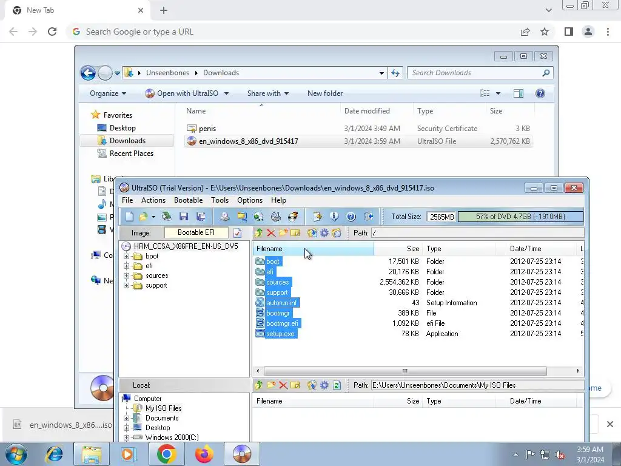The image size is (621, 466).
Task: Click the blue info icon in UltraISO toolbar
Action: click(x=334, y=217)
